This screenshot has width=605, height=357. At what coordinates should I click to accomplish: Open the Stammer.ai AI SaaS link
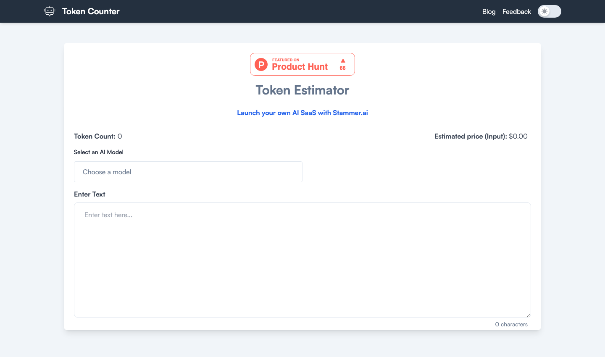click(x=302, y=113)
